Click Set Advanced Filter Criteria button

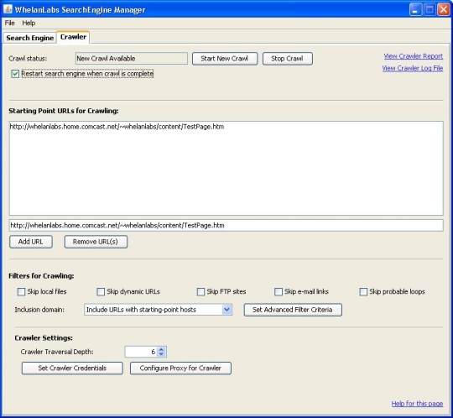click(x=293, y=310)
